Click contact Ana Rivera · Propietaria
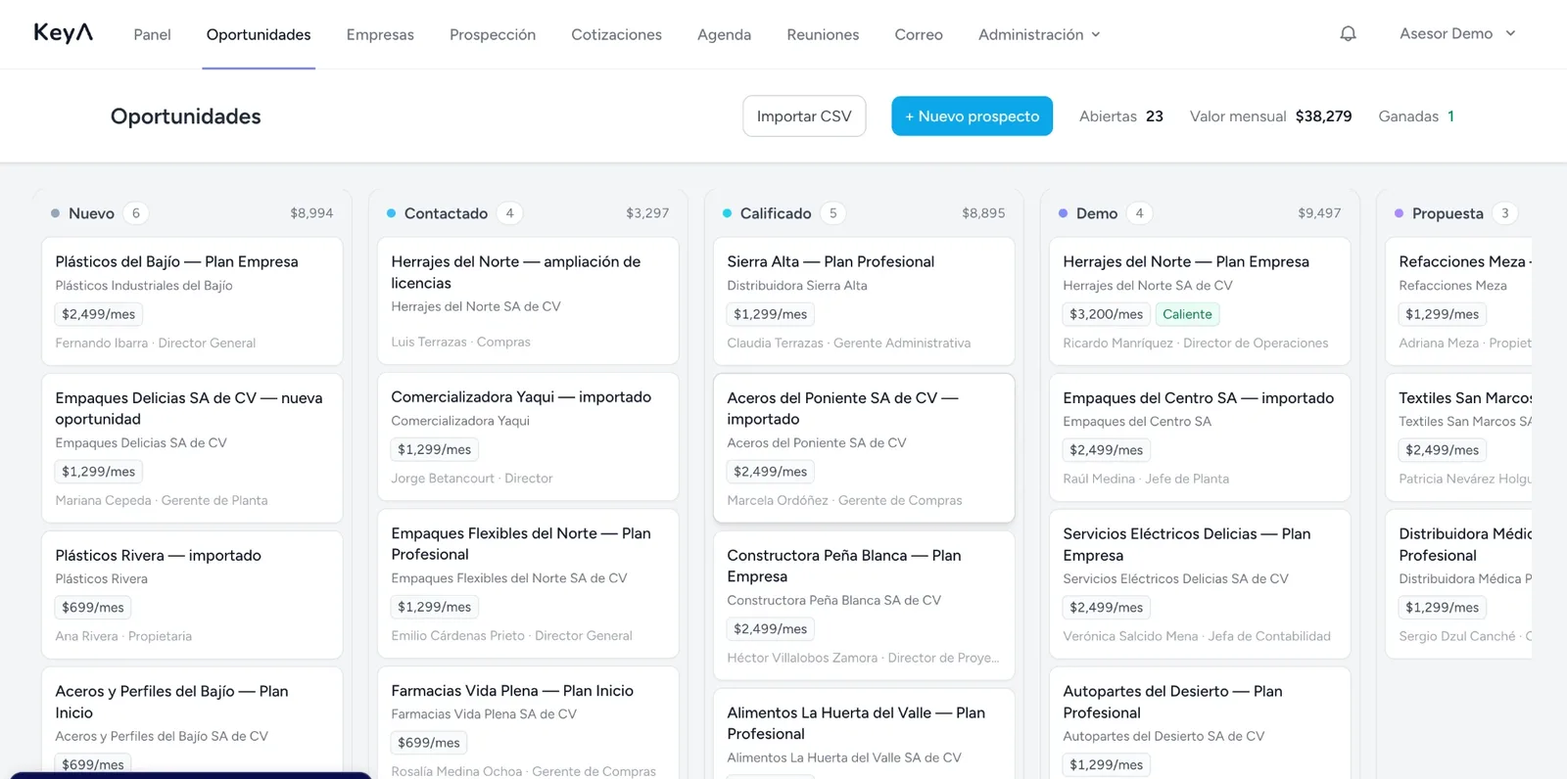1567x779 pixels. [x=123, y=636]
